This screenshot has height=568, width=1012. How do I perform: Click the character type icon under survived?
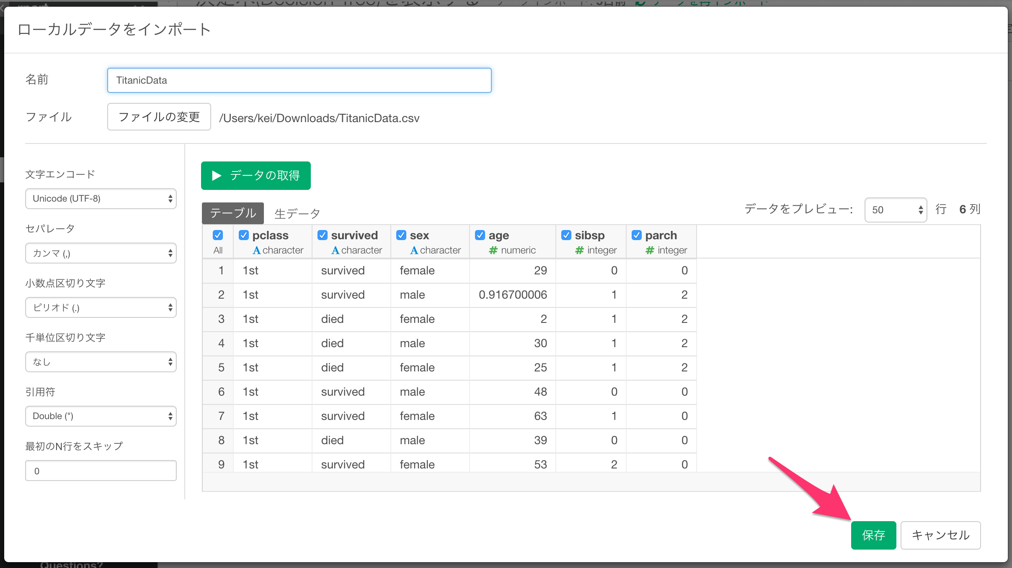335,251
